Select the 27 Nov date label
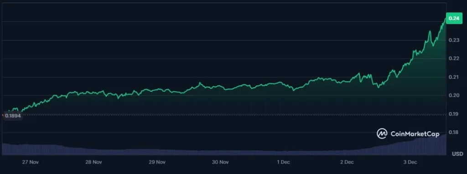 click(31, 162)
